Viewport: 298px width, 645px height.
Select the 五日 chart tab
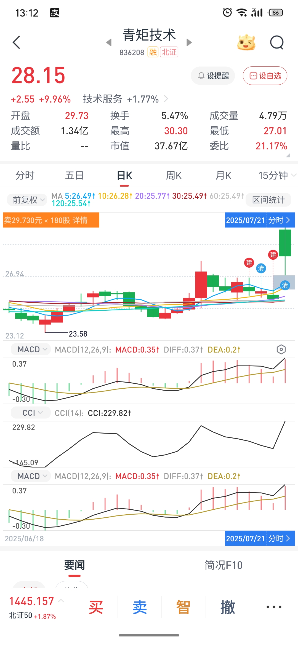(x=74, y=175)
